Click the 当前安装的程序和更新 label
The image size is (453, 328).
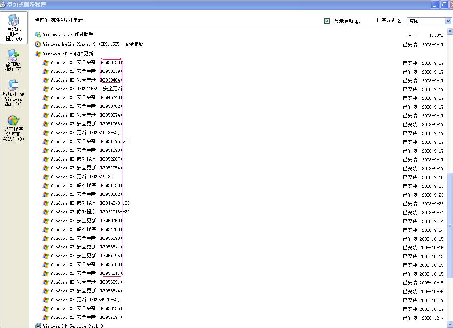point(60,20)
